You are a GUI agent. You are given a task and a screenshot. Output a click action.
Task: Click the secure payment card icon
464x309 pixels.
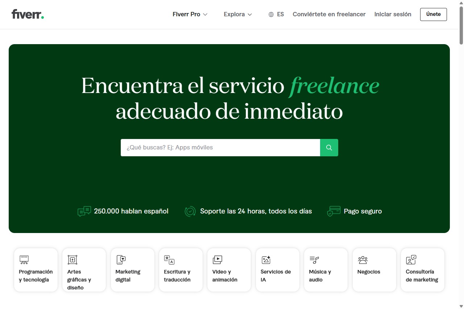coord(334,211)
